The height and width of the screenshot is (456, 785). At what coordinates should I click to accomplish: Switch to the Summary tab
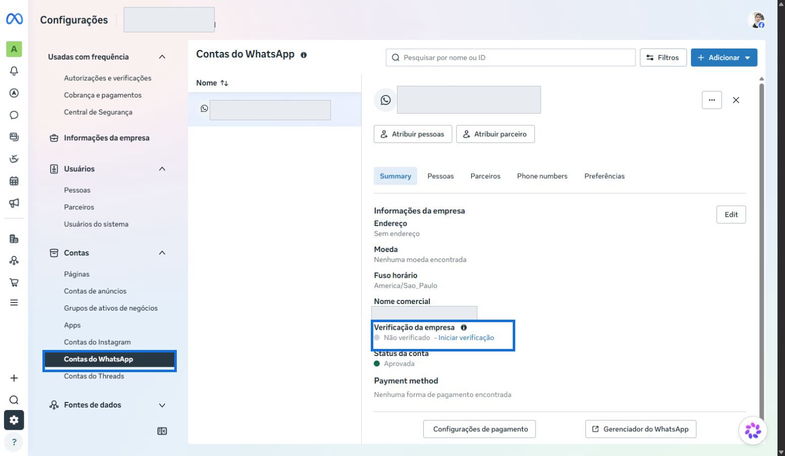click(396, 176)
